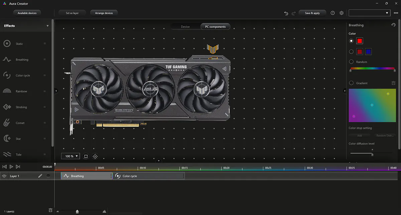
Task: Open the zoom 100 % dropdown
Action: [x=71, y=156]
